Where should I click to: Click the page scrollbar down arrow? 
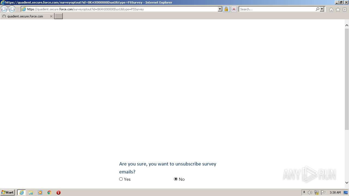[347, 183]
